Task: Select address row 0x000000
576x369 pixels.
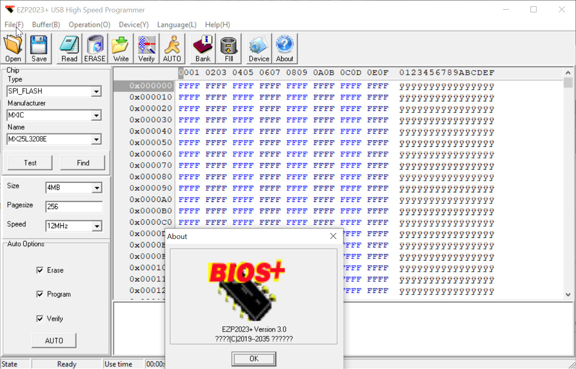Action: coord(150,86)
